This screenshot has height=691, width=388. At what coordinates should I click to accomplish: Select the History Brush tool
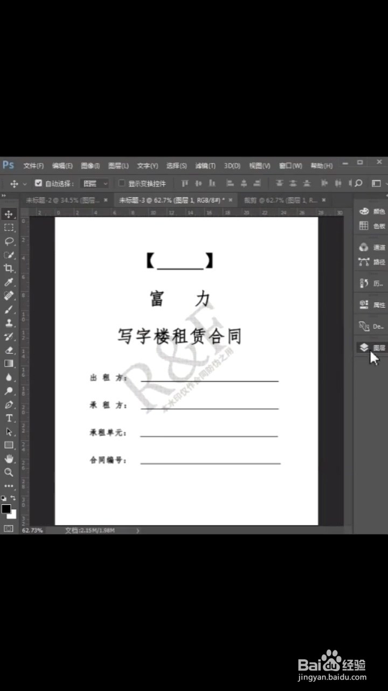point(9,336)
